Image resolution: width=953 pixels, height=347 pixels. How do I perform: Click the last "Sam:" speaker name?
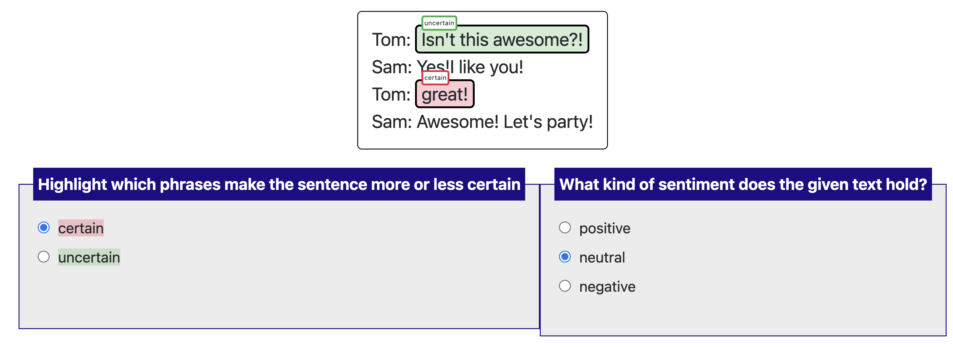pos(392,122)
